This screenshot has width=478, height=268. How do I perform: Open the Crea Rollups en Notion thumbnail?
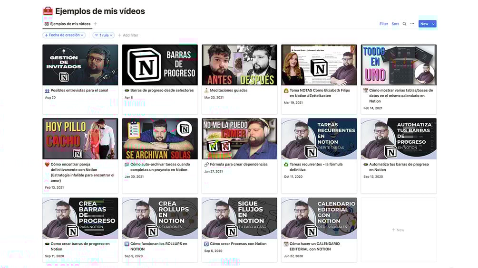[x=160, y=218]
